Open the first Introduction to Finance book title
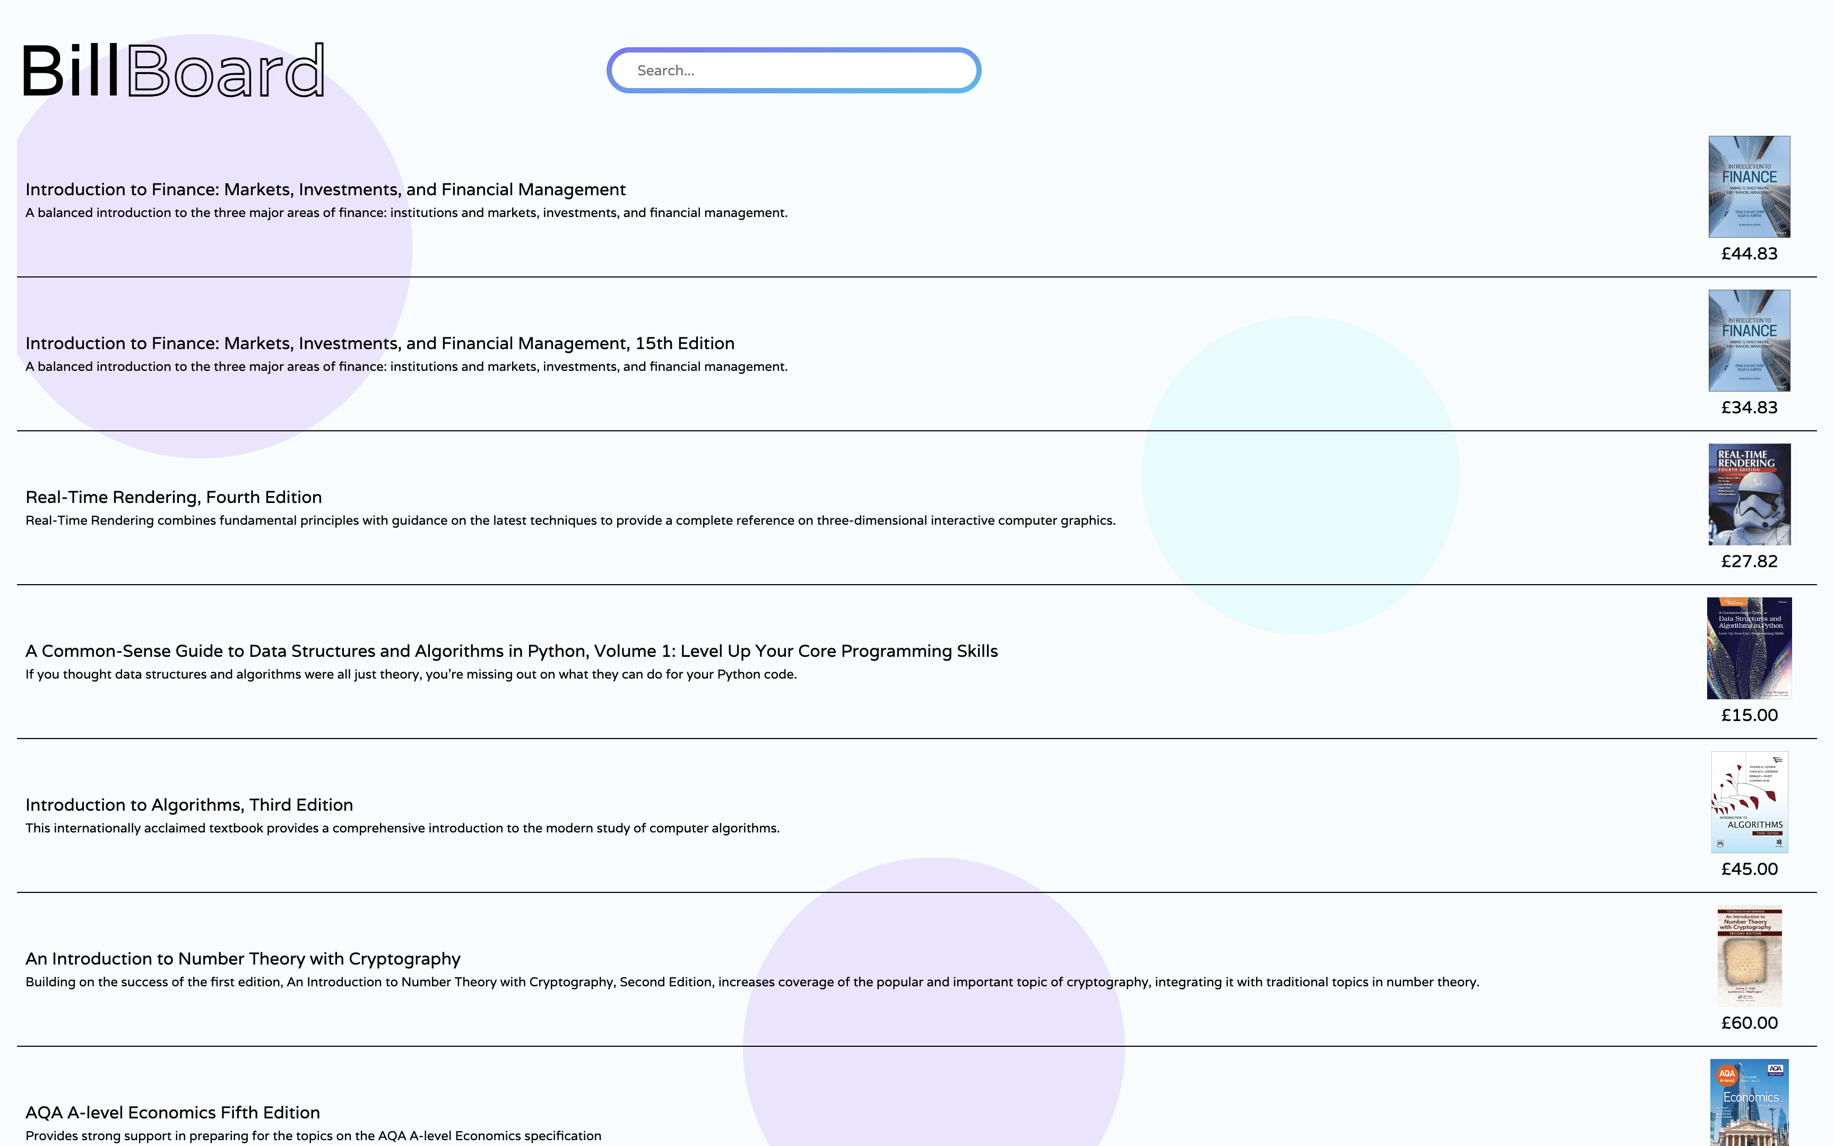1834x1146 pixels. 325,189
